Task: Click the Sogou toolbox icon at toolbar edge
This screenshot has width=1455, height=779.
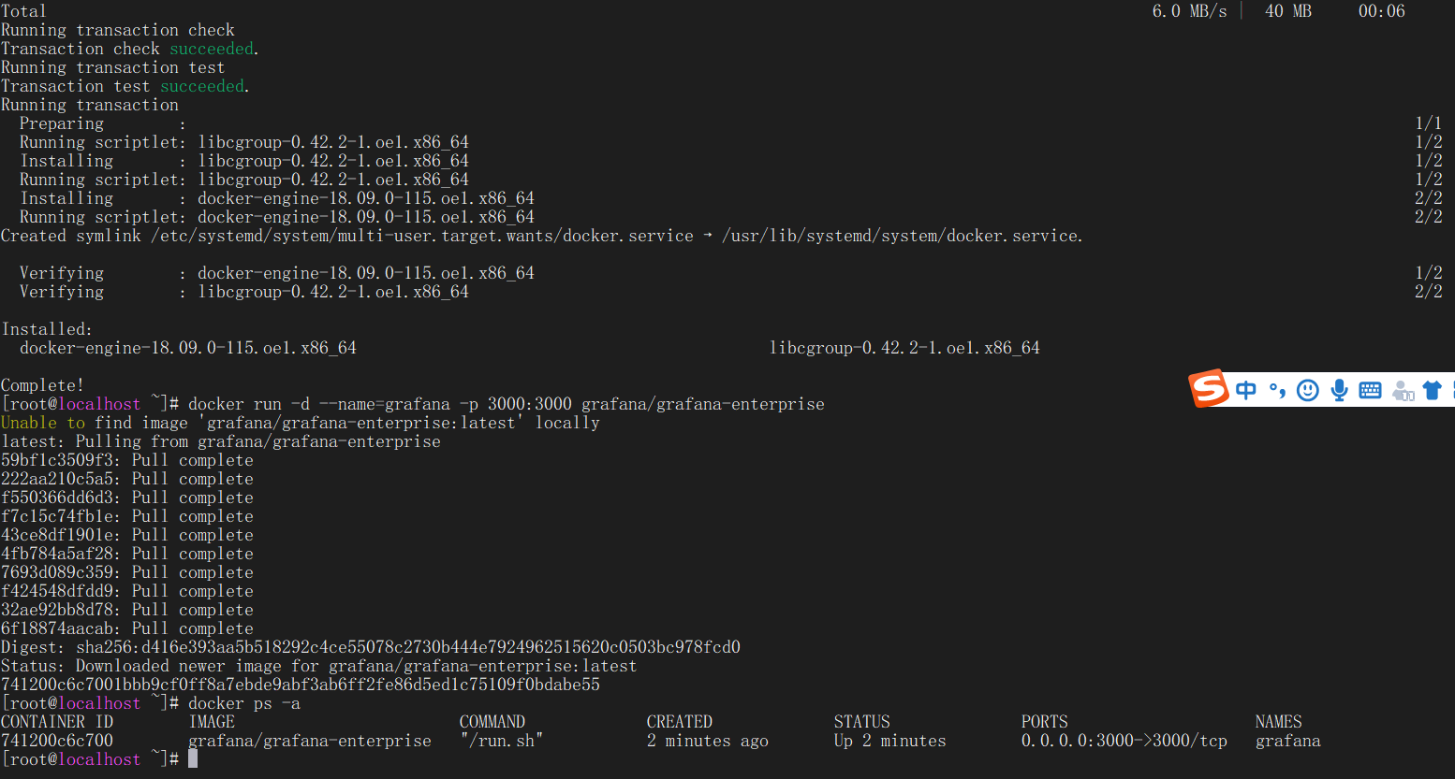Action: (1451, 390)
